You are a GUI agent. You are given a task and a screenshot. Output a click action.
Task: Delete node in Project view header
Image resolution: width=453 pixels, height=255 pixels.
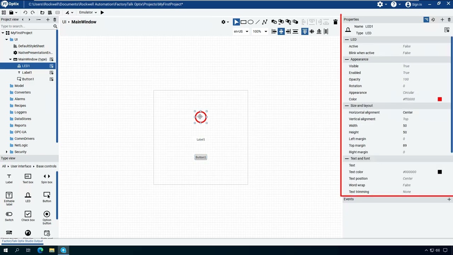(x=55, y=19)
